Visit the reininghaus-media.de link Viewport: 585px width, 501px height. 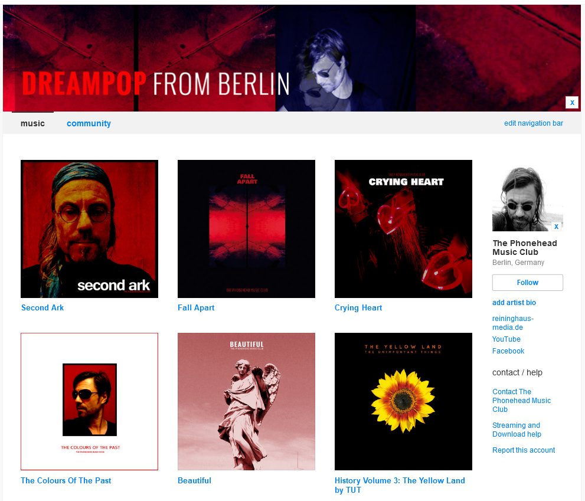coord(512,323)
